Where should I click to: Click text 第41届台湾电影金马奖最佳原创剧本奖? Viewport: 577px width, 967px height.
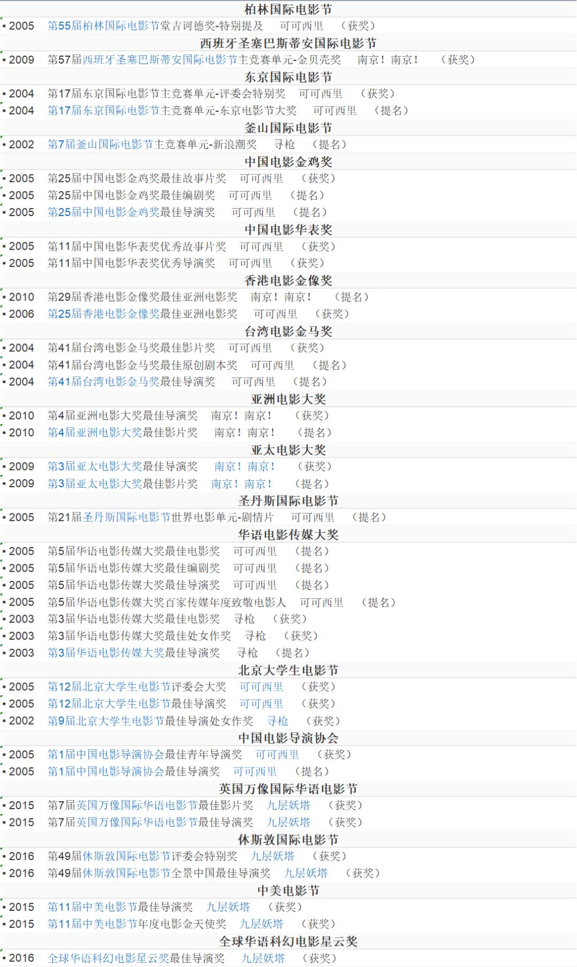(x=143, y=365)
